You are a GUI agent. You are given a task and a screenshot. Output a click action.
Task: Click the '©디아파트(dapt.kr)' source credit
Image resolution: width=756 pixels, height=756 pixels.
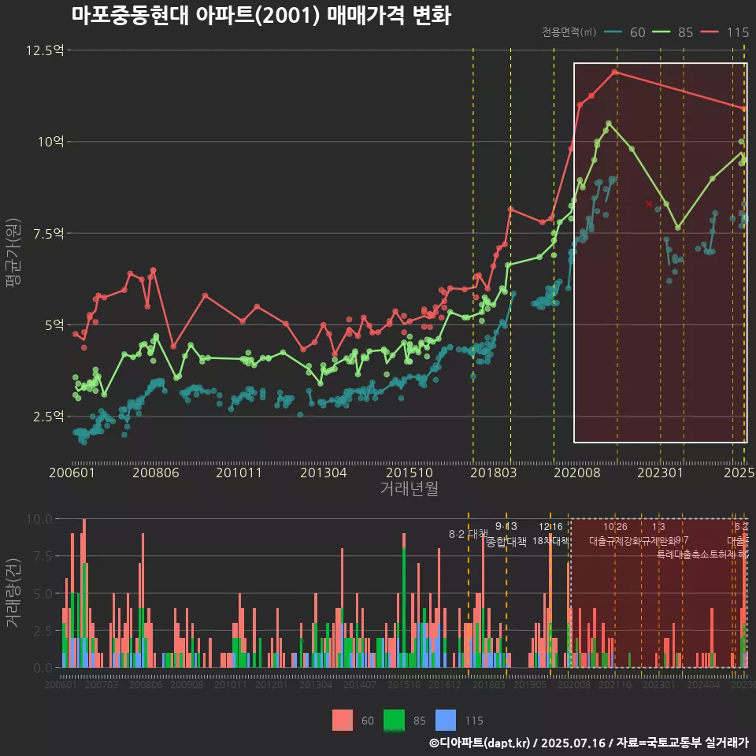pyautogui.click(x=480, y=743)
